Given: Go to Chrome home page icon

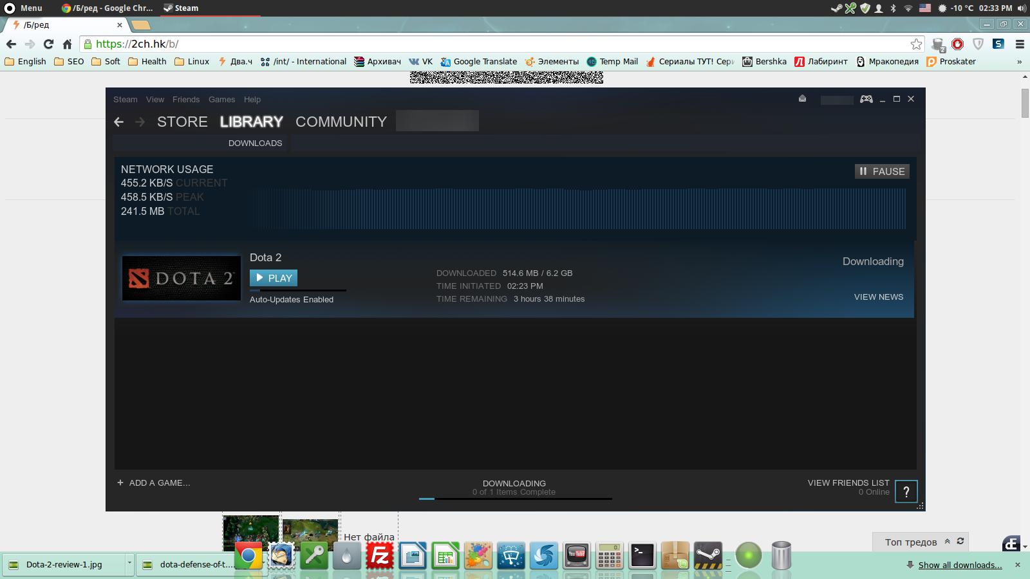Looking at the screenshot, I should pos(67,44).
